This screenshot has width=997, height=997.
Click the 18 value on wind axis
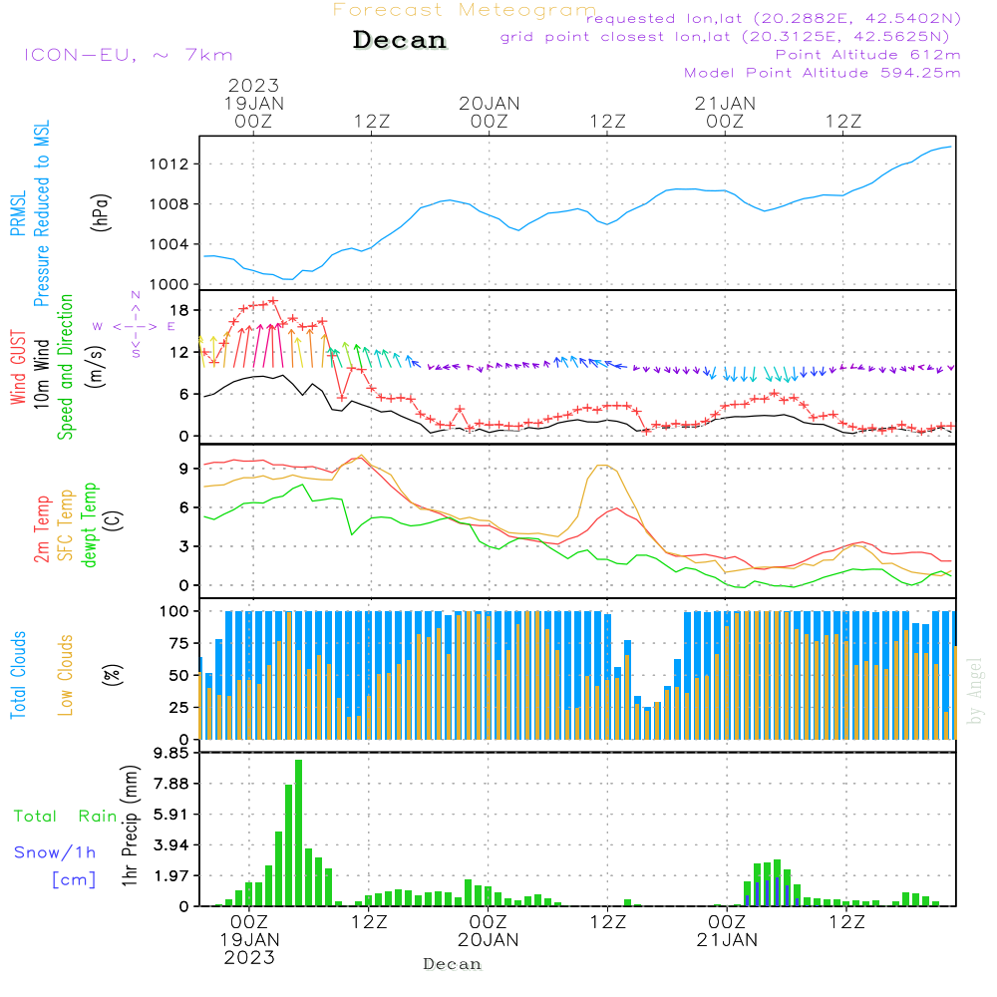[x=179, y=310]
